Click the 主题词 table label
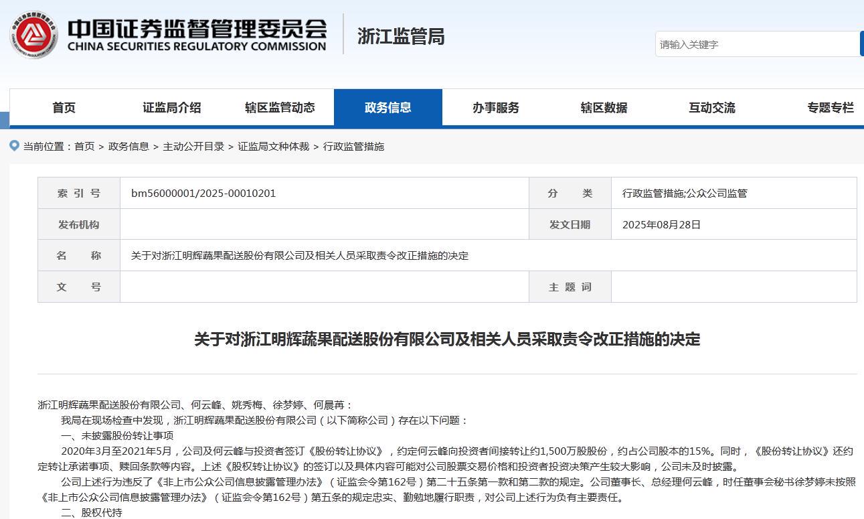Image resolution: width=864 pixels, height=519 pixels. (570, 287)
